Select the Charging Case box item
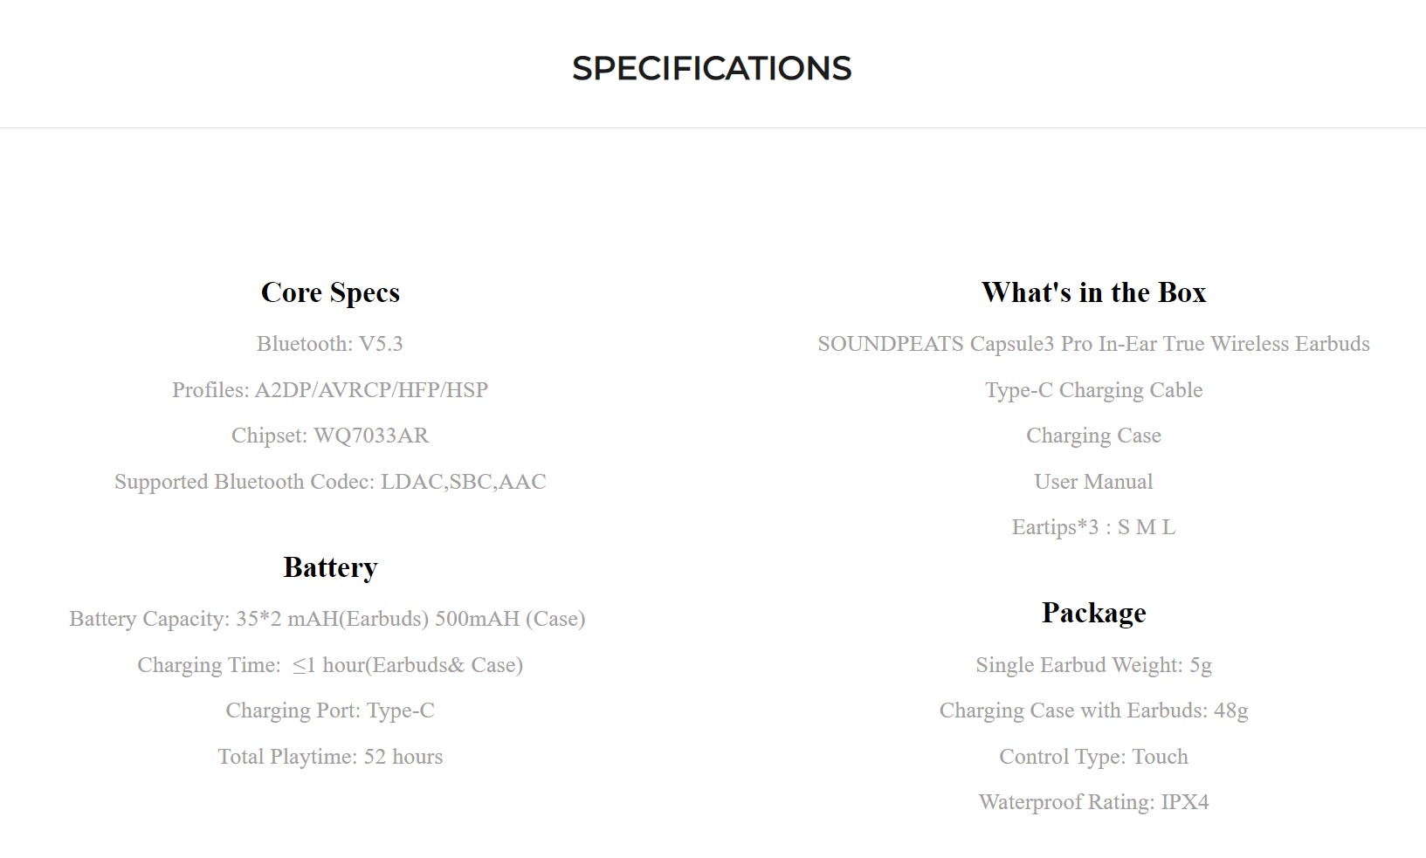Screen dimensions: 1426x858 click(x=1094, y=436)
